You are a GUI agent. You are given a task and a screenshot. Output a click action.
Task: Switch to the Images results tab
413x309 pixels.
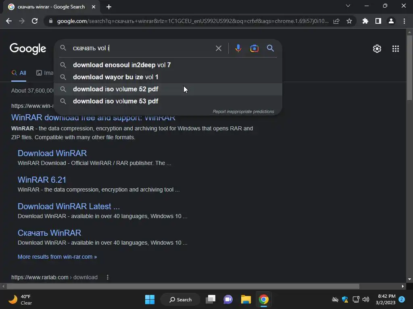coord(45,73)
